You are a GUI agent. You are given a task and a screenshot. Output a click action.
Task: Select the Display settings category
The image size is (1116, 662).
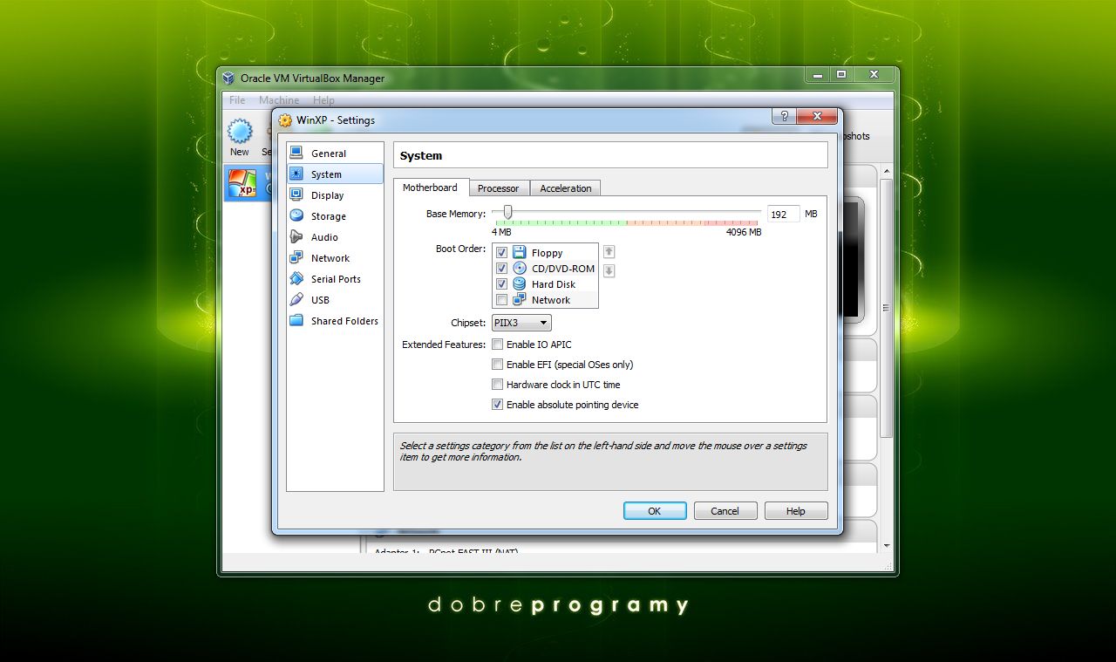point(335,195)
